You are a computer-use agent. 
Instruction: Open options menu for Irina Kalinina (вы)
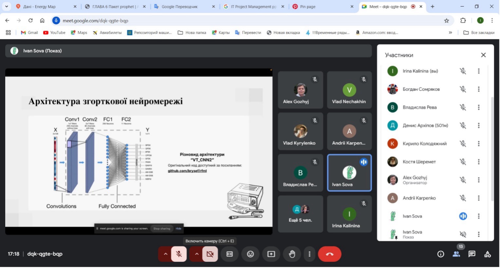tap(479, 71)
